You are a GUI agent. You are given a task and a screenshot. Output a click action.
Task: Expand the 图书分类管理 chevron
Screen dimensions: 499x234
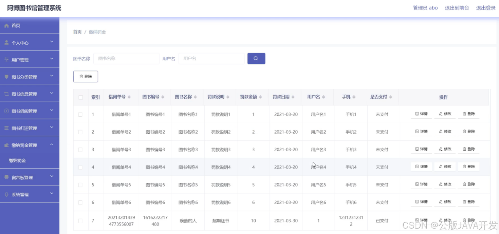pyautogui.click(x=52, y=76)
